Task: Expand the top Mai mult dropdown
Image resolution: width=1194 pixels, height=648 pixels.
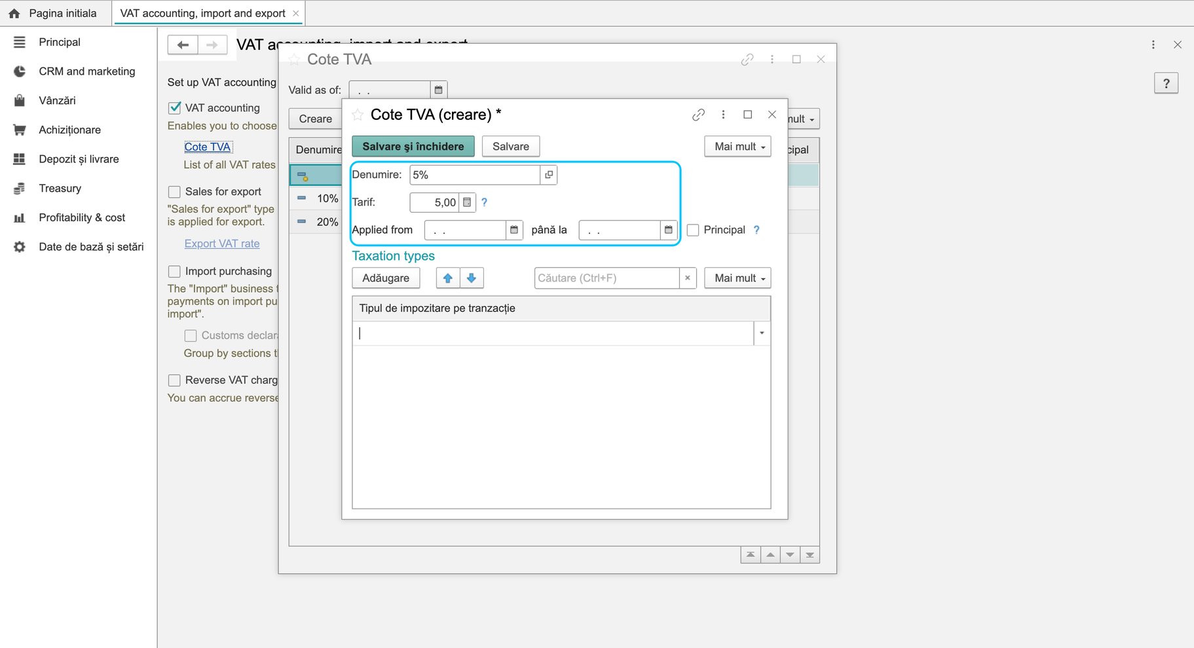Action: click(x=737, y=147)
